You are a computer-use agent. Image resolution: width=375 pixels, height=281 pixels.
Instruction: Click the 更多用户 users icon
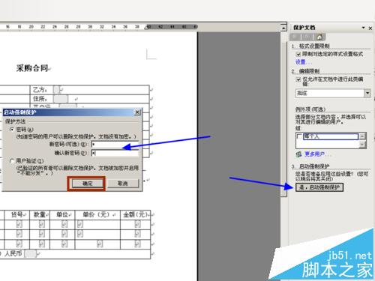pyautogui.click(x=298, y=154)
